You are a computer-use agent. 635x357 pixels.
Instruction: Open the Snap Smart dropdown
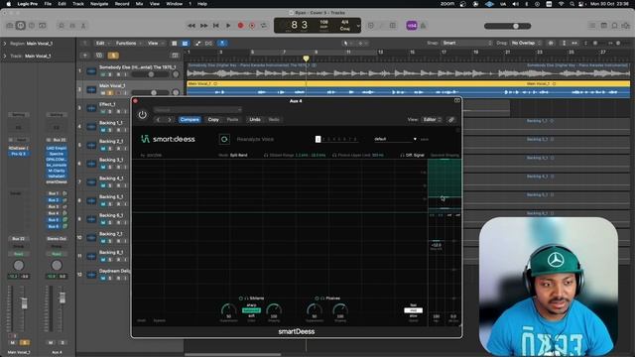(x=466, y=43)
